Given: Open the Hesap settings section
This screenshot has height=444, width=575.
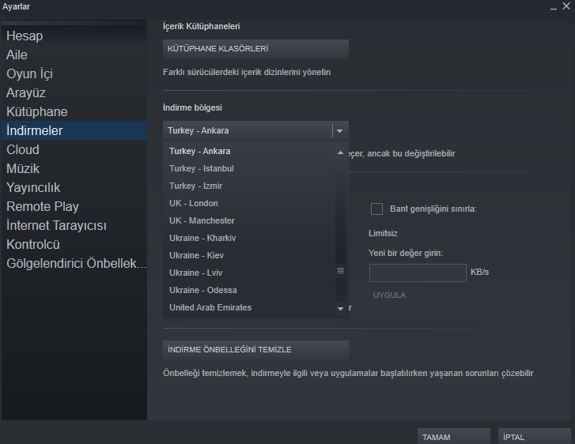Looking at the screenshot, I should pos(74,36).
